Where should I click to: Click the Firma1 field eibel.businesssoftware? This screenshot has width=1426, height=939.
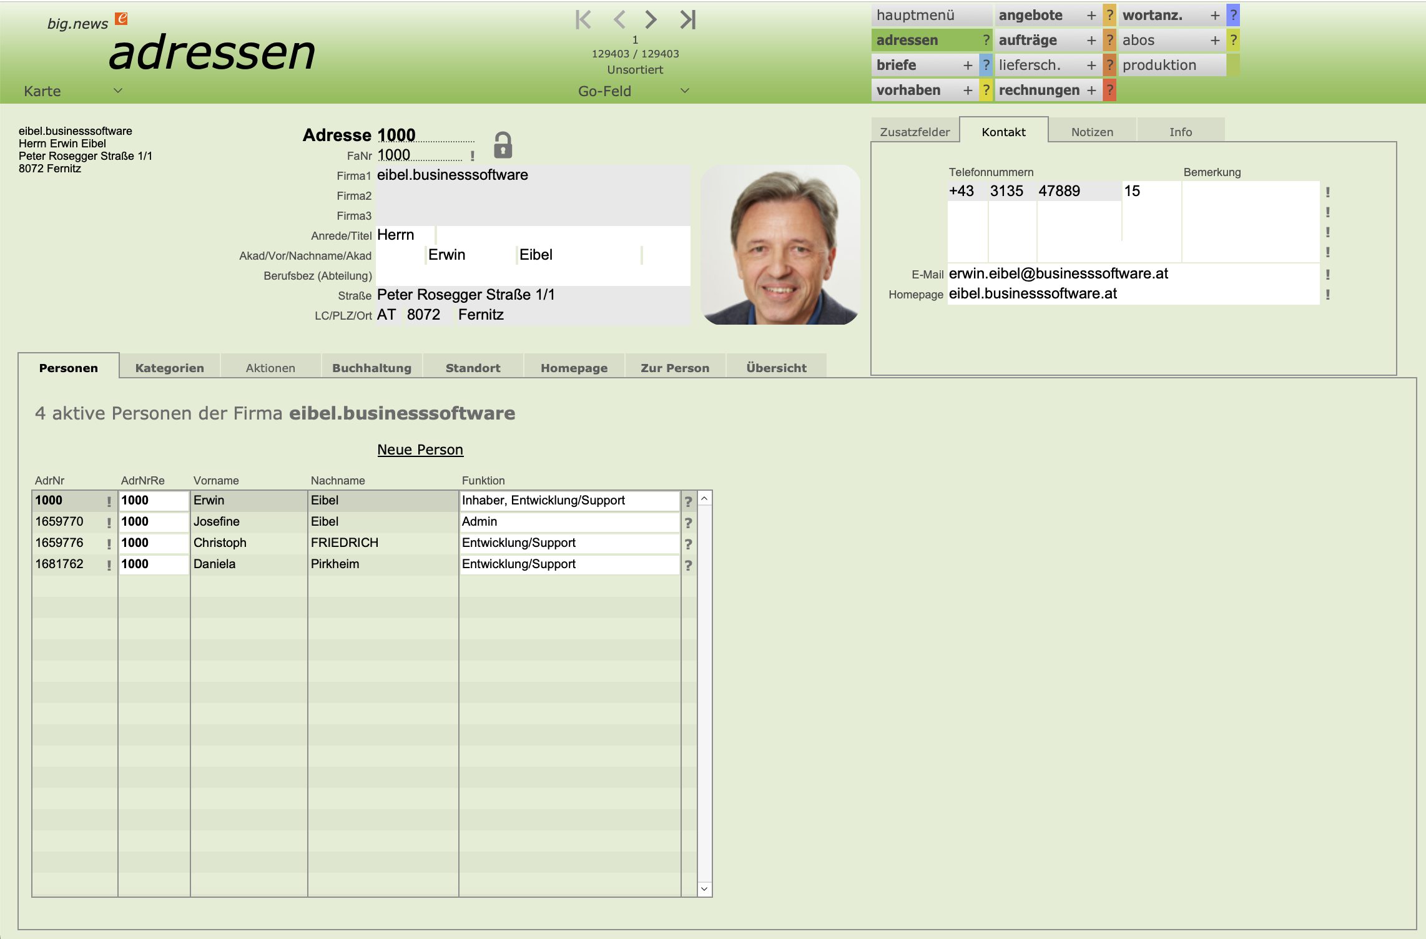pyautogui.click(x=533, y=175)
